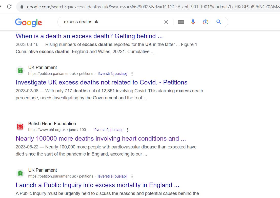Clear the search query with the X

point(166,22)
